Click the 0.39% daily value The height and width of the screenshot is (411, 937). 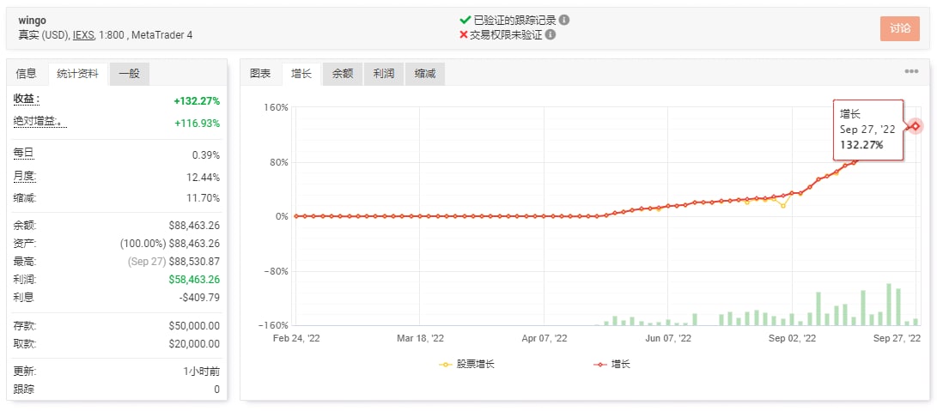coord(205,155)
